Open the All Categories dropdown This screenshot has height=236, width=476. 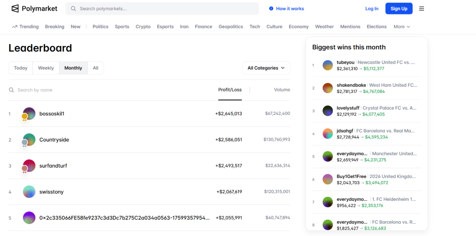(266, 68)
